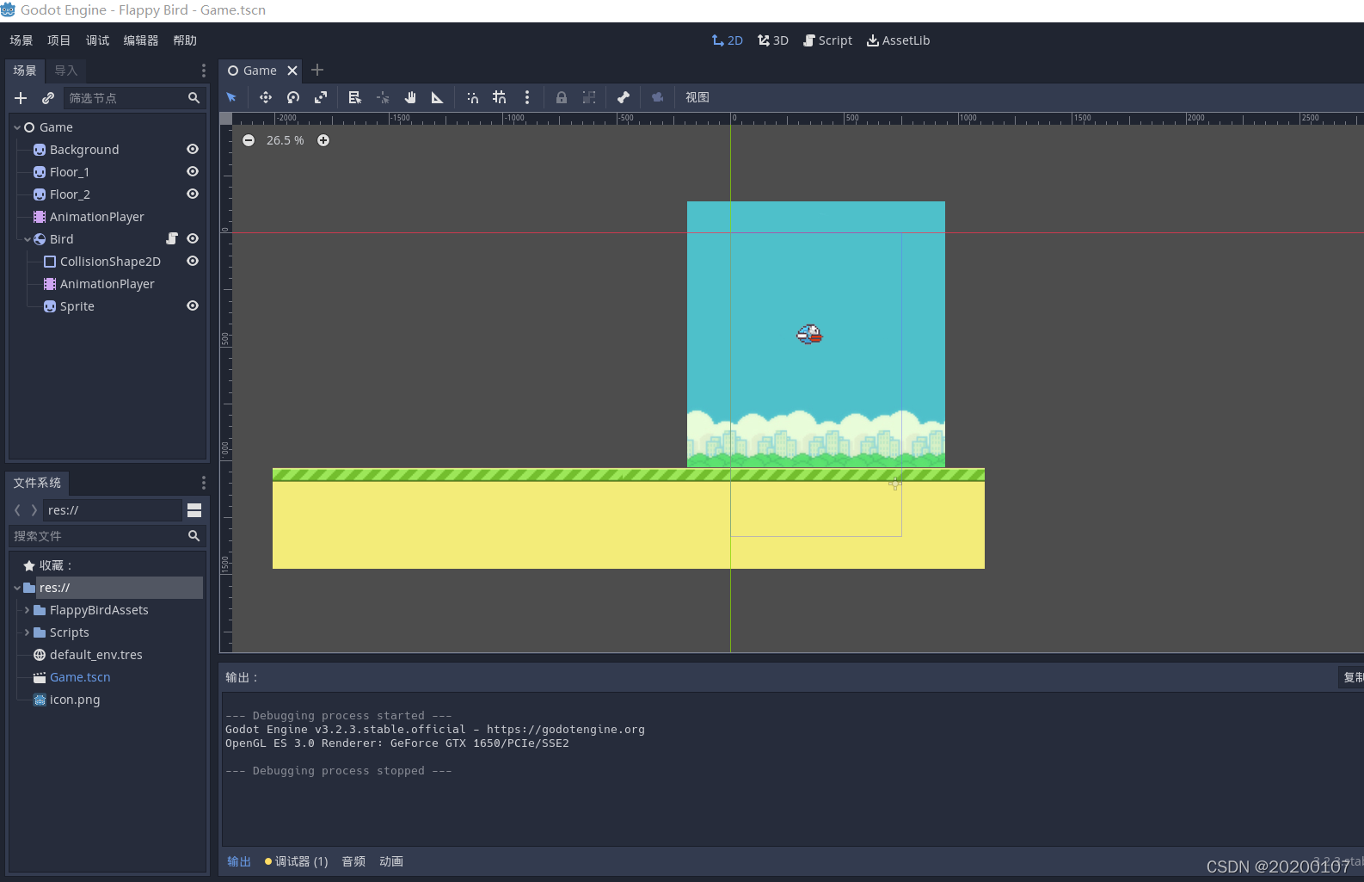Switch to Script workspace
The image size is (1364, 882).
point(827,40)
